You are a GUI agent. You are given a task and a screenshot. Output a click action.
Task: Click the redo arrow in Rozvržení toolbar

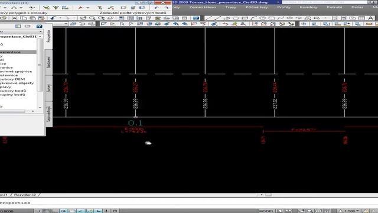167,8
